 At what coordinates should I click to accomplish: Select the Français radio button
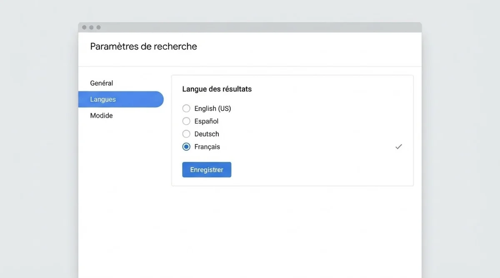[186, 147]
